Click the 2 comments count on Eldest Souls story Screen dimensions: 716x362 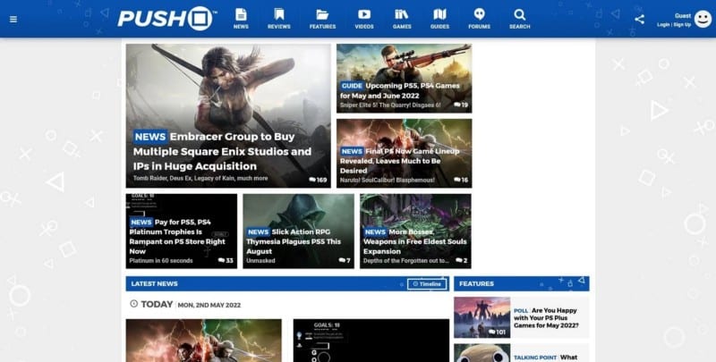click(x=462, y=261)
